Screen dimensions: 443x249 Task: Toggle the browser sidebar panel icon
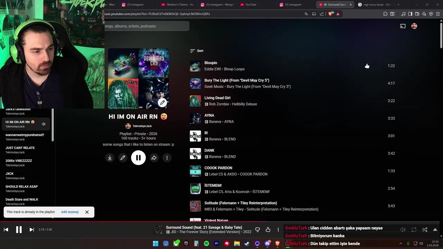pyautogui.click(x=410, y=14)
